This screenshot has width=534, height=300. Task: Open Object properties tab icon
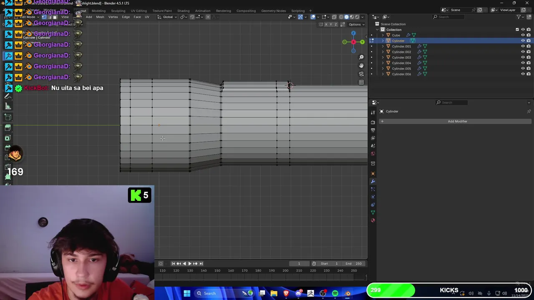click(373, 174)
